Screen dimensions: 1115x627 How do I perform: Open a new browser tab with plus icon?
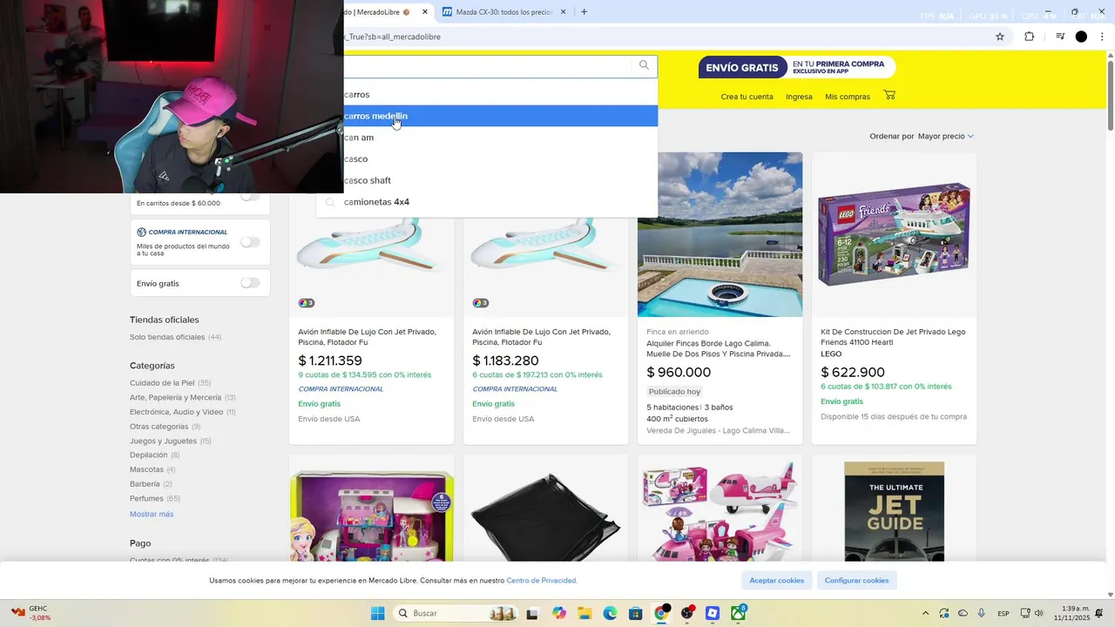tap(584, 12)
